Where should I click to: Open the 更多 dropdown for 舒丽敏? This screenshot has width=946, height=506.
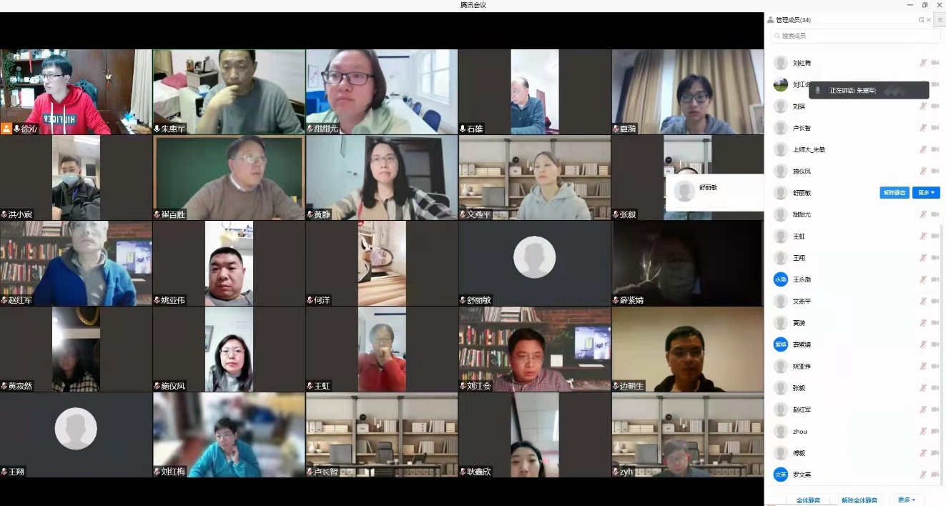pyautogui.click(x=926, y=193)
